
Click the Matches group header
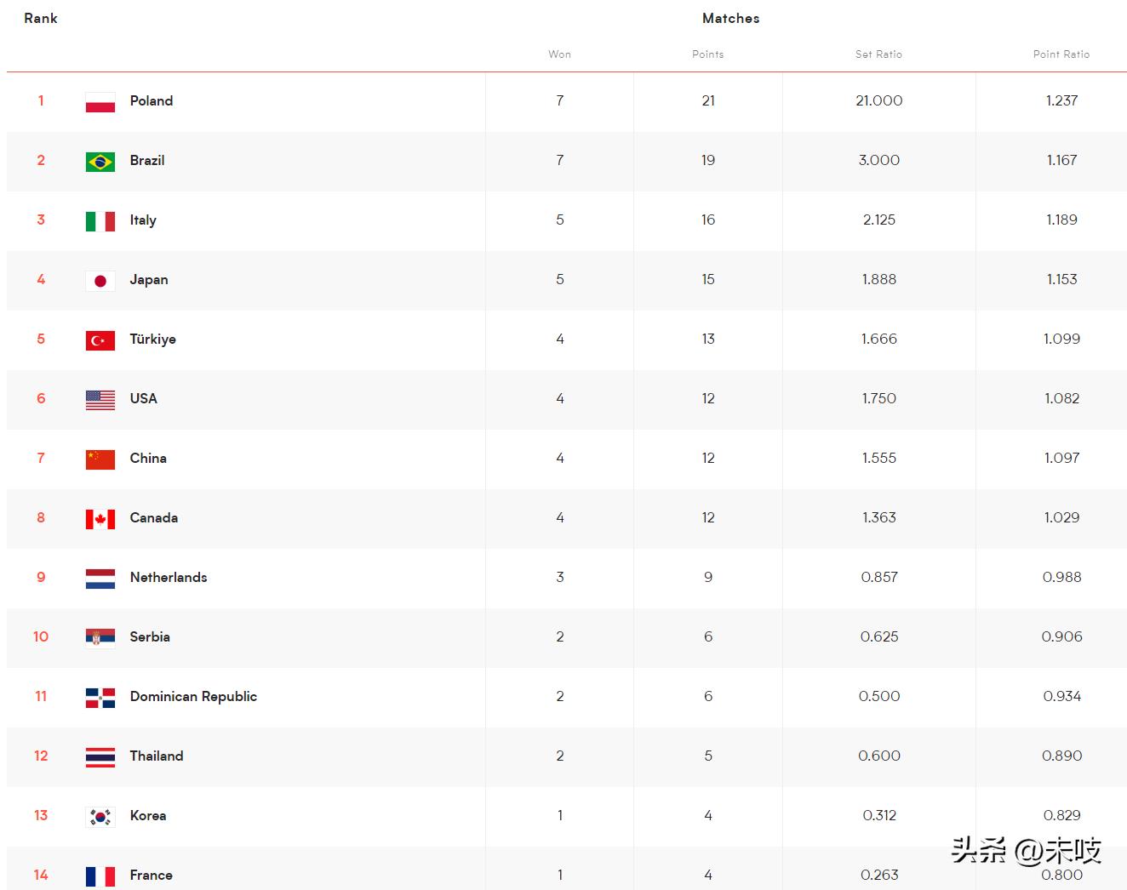[x=730, y=18]
